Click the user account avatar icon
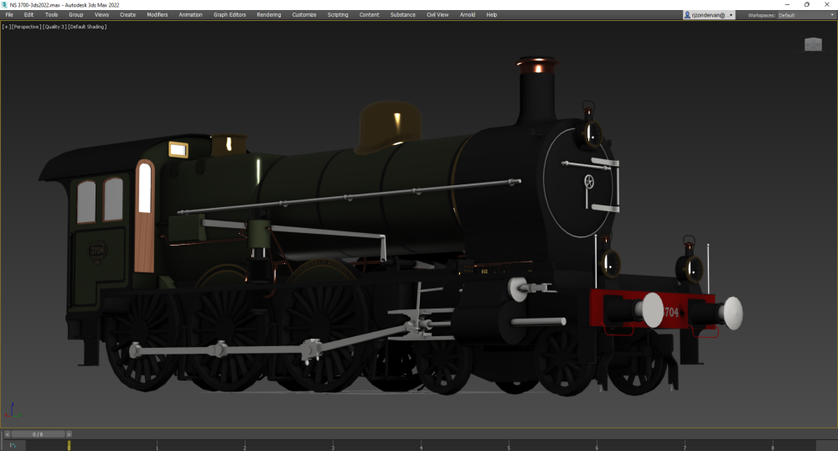The width and height of the screenshot is (838, 451). 688,15
